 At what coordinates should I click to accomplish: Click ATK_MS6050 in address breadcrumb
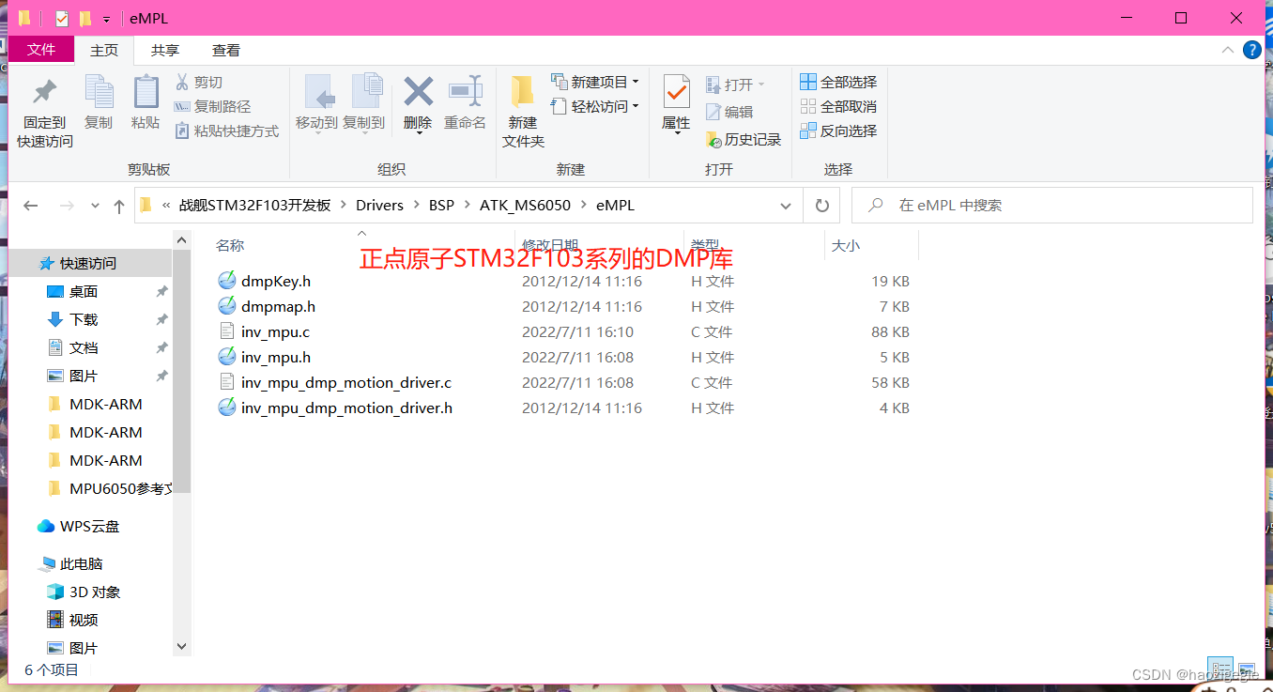point(525,205)
